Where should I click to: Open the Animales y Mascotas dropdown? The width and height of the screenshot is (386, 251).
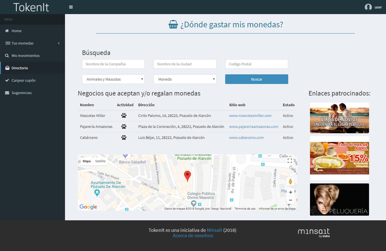coord(113,79)
